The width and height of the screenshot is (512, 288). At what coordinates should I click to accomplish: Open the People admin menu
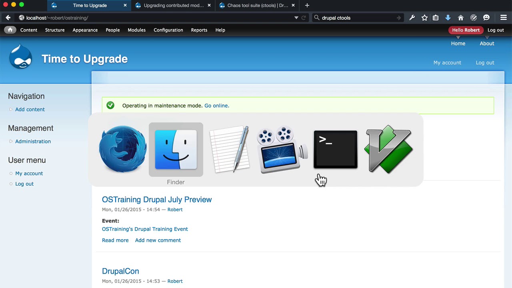113,30
